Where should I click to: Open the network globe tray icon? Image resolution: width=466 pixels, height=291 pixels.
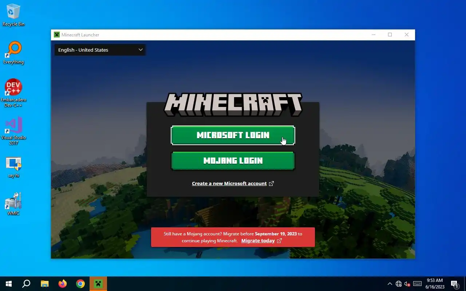point(399,284)
